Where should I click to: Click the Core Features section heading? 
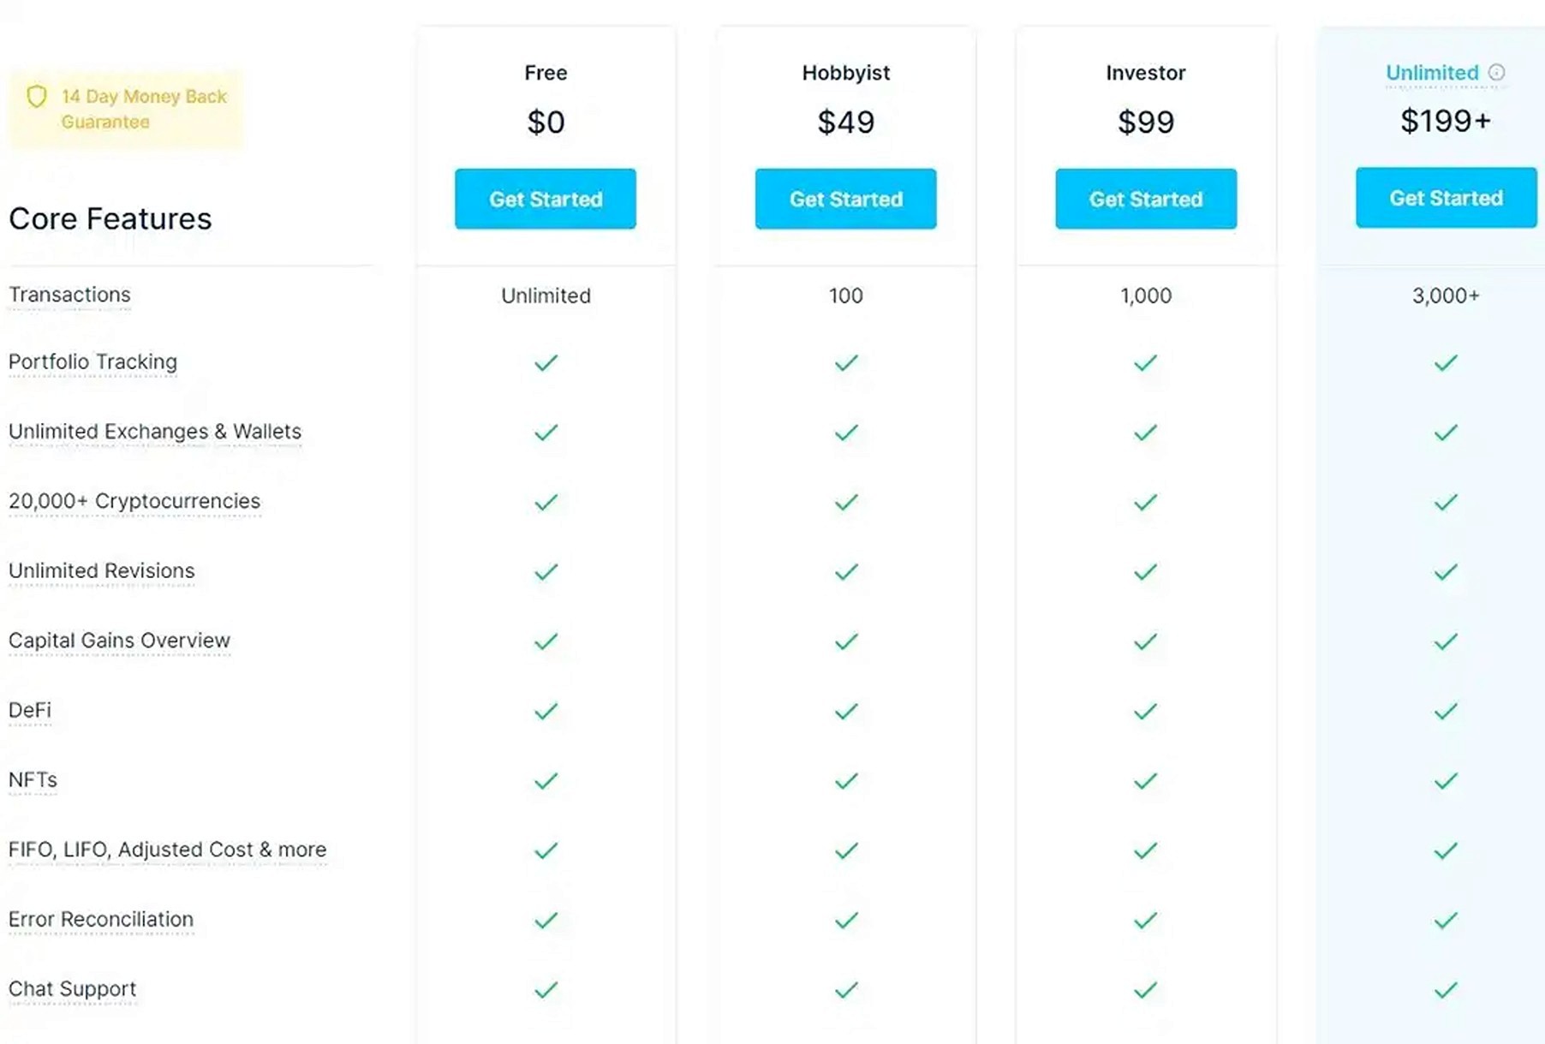[110, 218]
